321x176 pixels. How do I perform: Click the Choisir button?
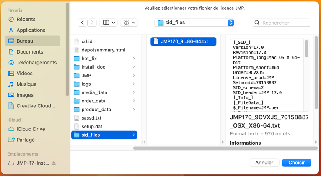coord(296,163)
